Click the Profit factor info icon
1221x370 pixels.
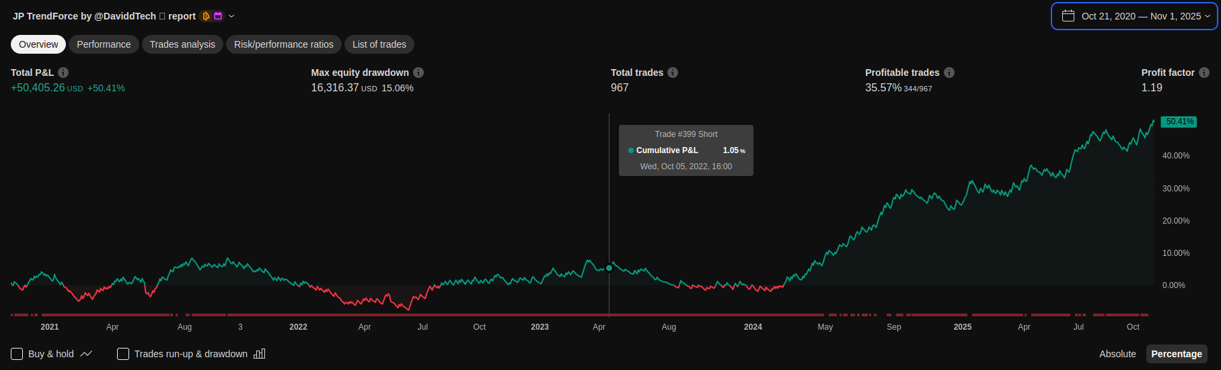(x=1204, y=73)
